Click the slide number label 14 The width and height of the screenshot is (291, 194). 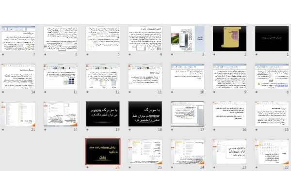pos(33,92)
